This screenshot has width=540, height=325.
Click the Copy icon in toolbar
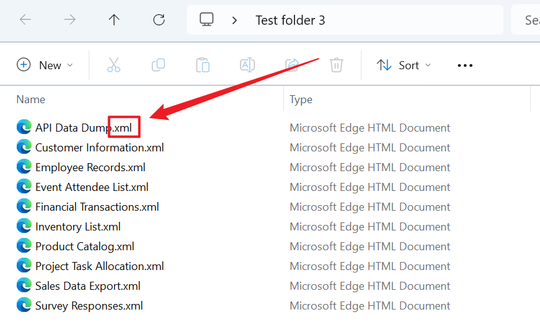tap(158, 65)
